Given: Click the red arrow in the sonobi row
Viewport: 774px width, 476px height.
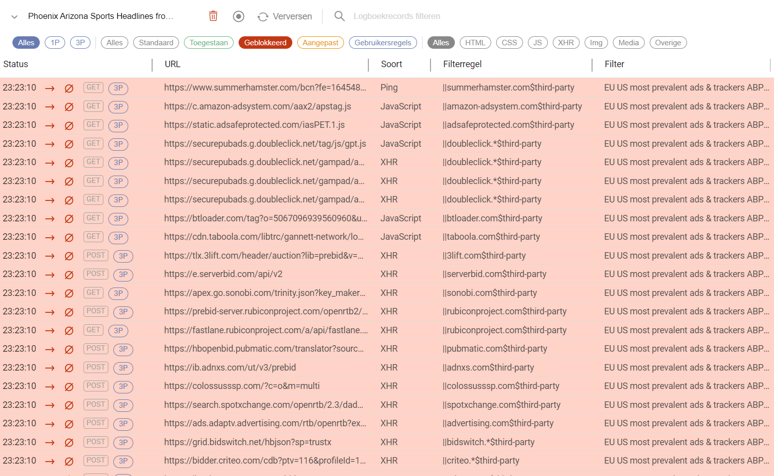Looking at the screenshot, I should (50, 293).
